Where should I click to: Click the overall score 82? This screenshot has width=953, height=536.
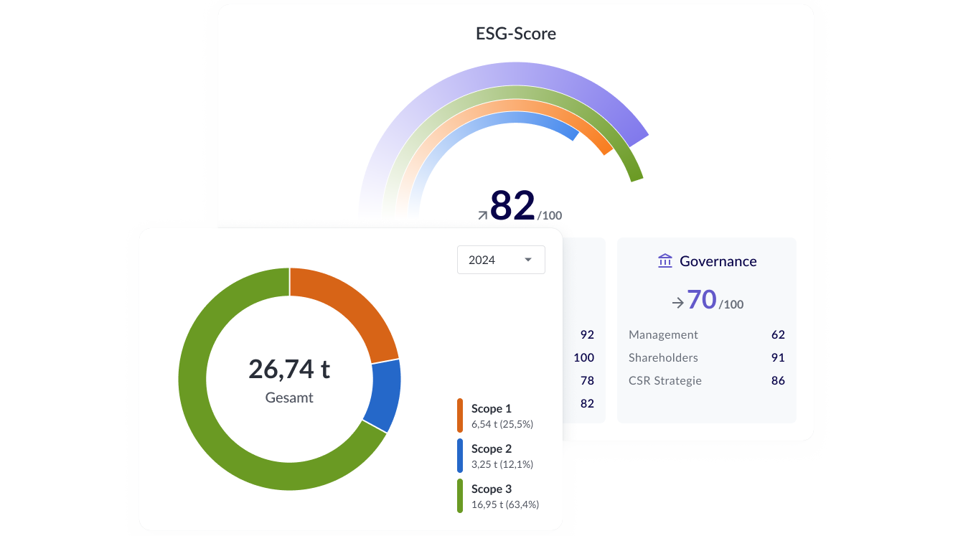pyautogui.click(x=512, y=205)
